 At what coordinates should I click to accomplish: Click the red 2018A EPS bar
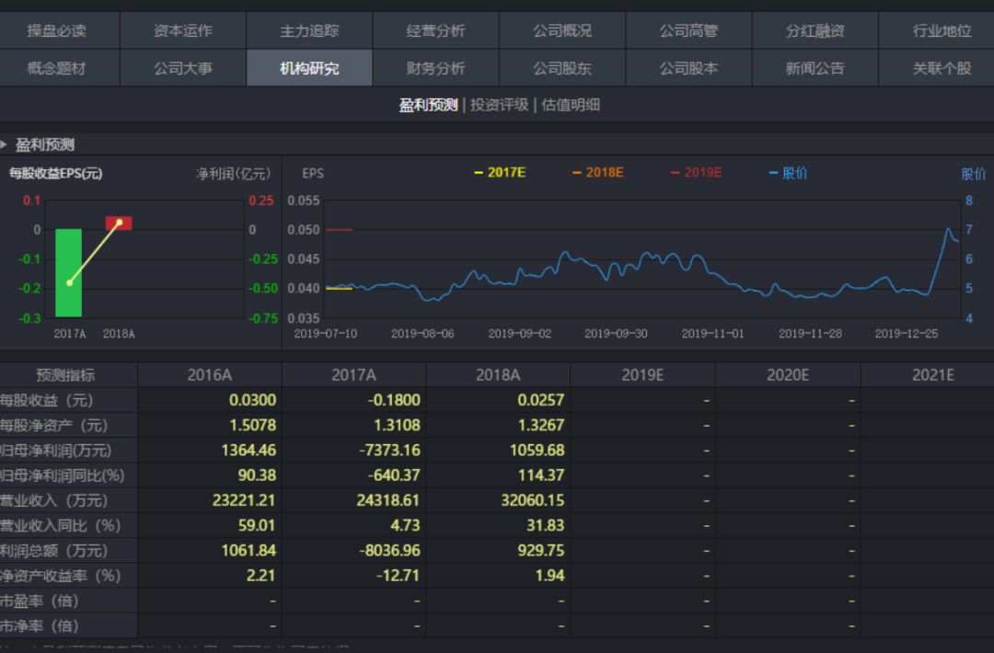pos(119,223)
